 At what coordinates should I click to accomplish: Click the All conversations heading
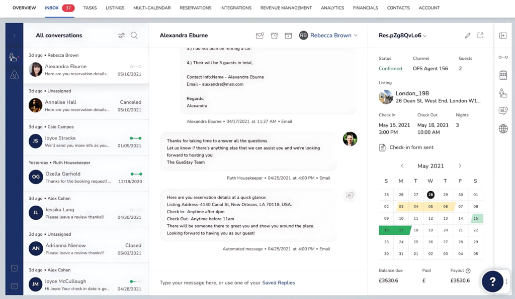tap(59, 36)
